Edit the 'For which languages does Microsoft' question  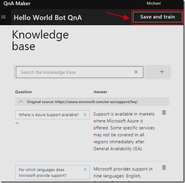coord(43,173)
